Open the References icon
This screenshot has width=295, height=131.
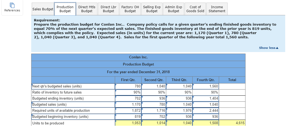[12, 7]
